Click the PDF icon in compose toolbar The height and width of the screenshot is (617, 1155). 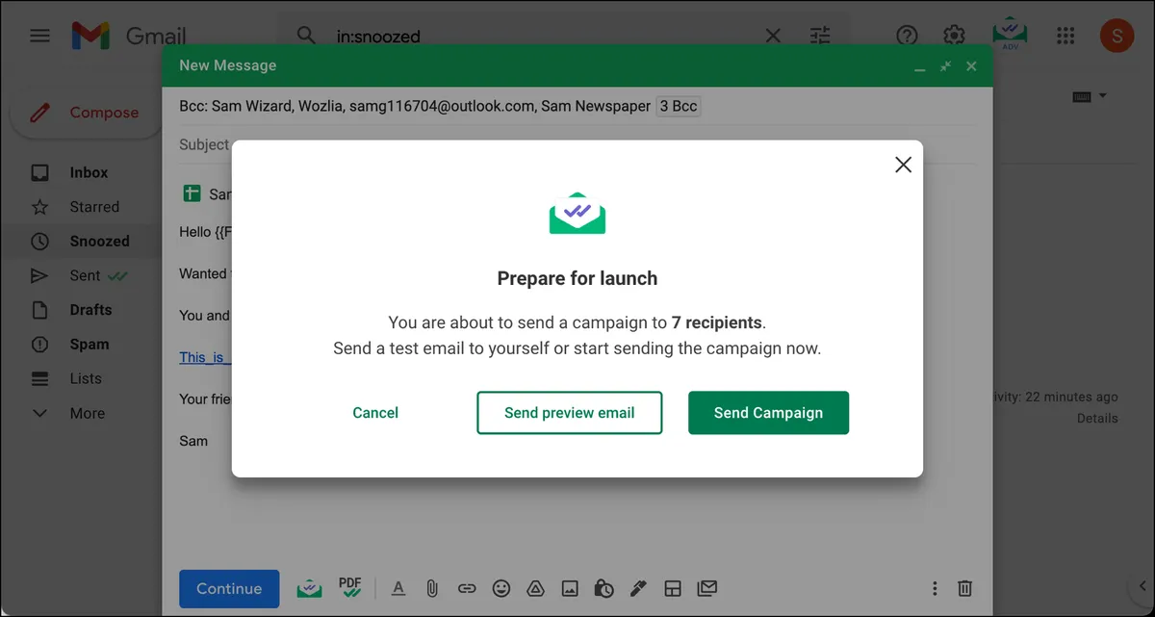[x=350, y=587]
